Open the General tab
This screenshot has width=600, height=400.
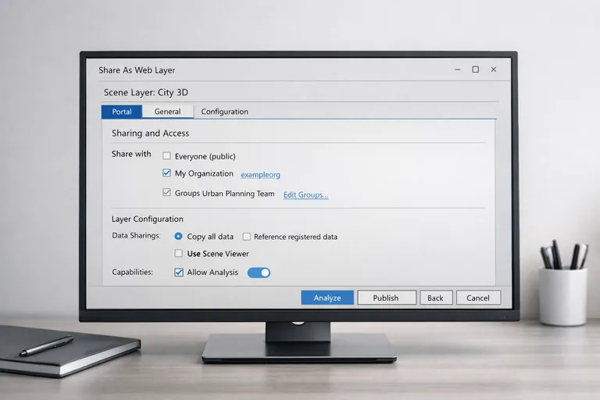[168, 112]
